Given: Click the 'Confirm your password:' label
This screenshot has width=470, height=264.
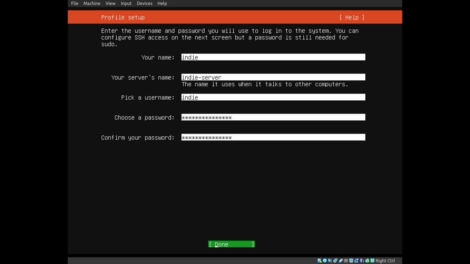Looking at the screenshot, I should point(138,138).
